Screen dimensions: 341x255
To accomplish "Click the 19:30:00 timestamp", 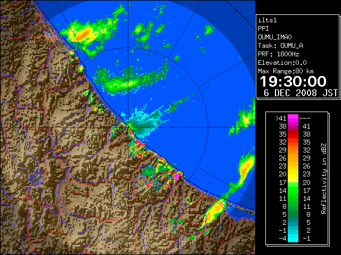I will (x=293, y=81).
